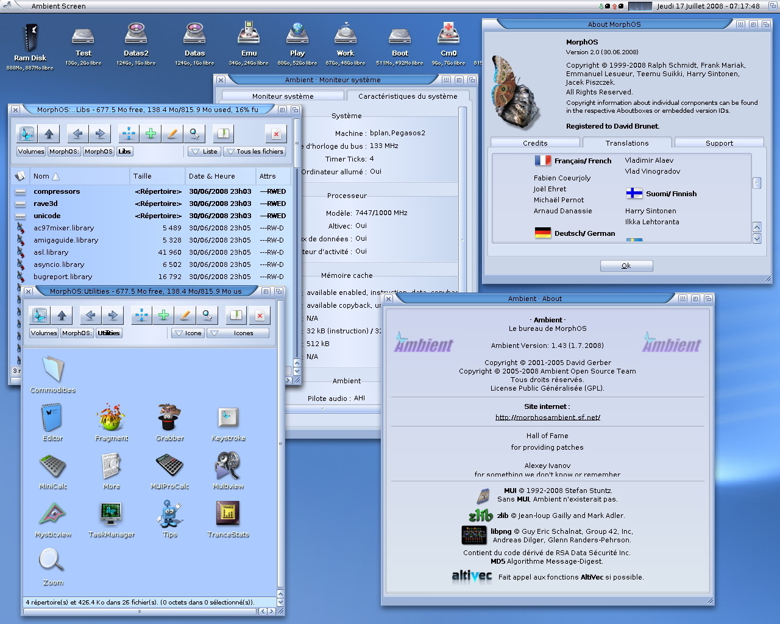This screenshot has height=624, width=780.
Task: Switch to the Credits tab
Action: [x=534, y=143]
